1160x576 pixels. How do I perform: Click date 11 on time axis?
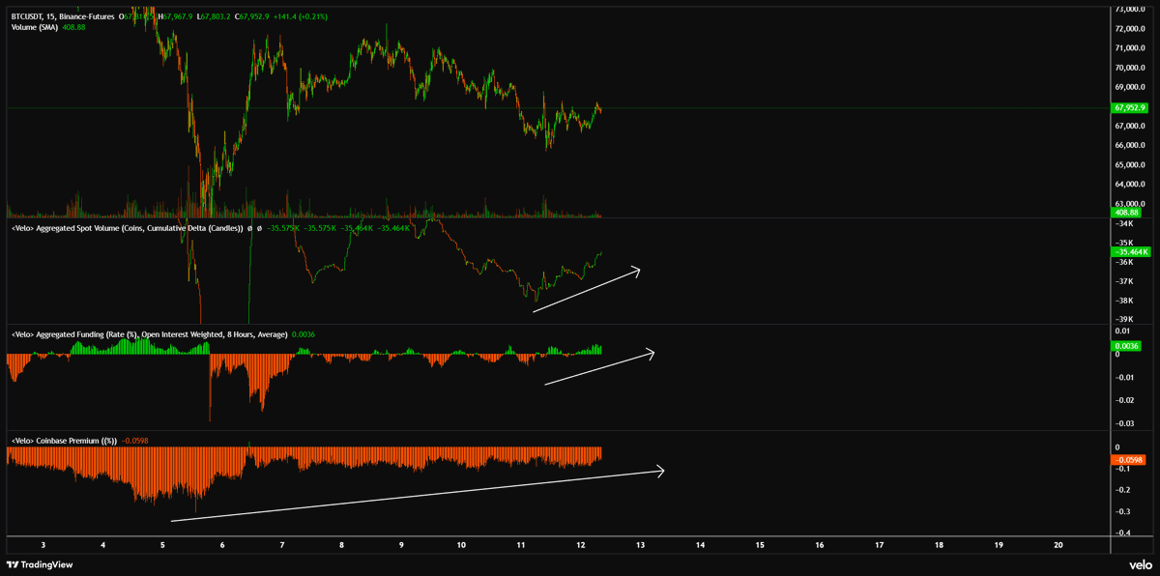point(521,545)
